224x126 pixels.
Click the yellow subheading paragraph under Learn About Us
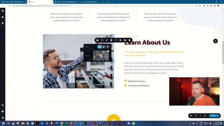coord(154,54)
